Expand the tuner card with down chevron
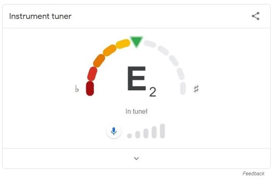Image resolution: width=271 pixels, height=180 pixels. [136, 158]
